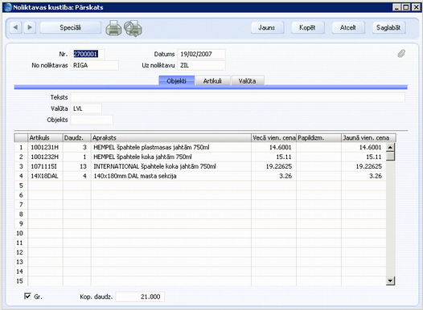Toggle the Gr. checkbox
The width and height of the screenshot is (423, 310).
click(27, 296)
